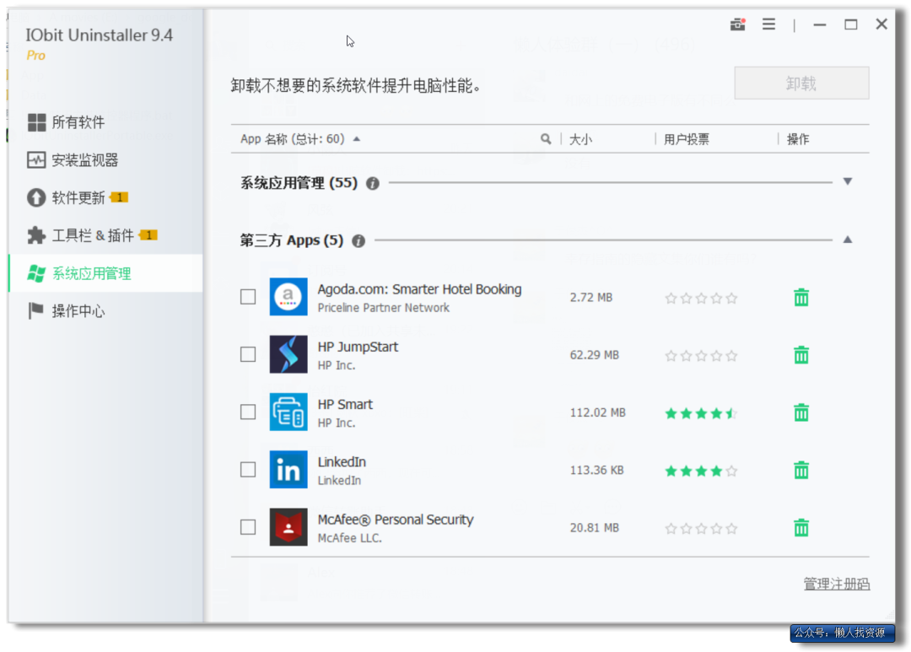Open the toolbox briefcase icon in title bar
This screenshot has width=911, height=652.
(x=737, y=24)
